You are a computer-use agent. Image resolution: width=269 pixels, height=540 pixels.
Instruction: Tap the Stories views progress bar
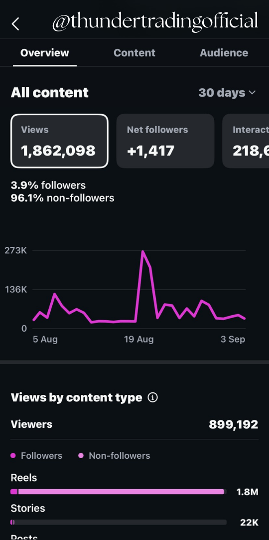(x=119, y=523)
